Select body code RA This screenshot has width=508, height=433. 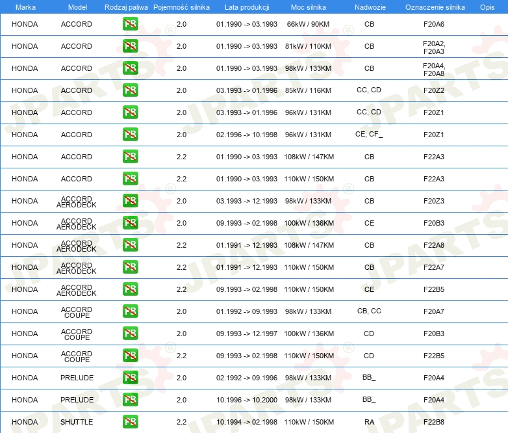pyautogui.click(x=370, y=422)
